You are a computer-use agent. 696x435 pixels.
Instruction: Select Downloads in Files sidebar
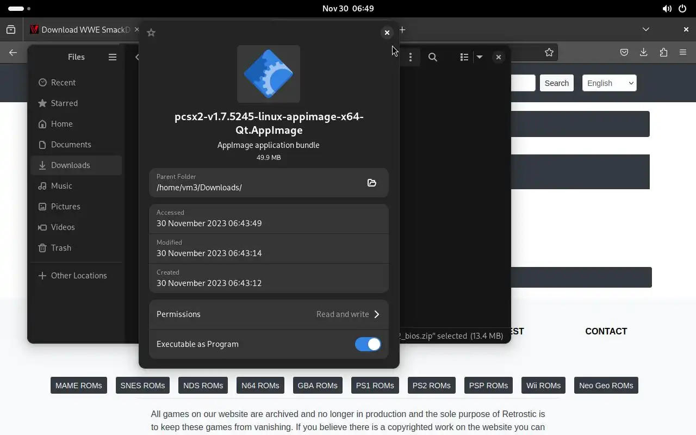[76, 165]
